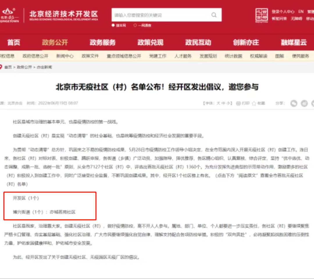Open the 无障碍 accessibility link
Image resolution: width=314 pixels, height=279 pixels.
click(x=296, y=19)
